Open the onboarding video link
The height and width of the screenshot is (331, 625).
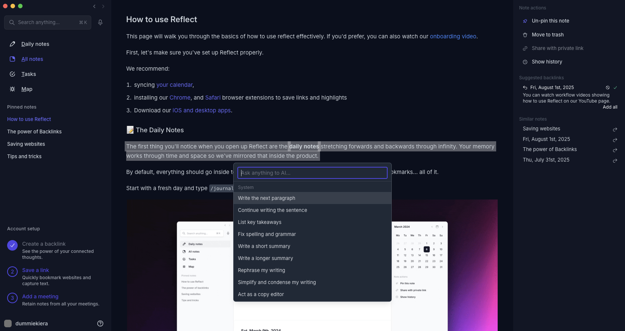(453, 36)
